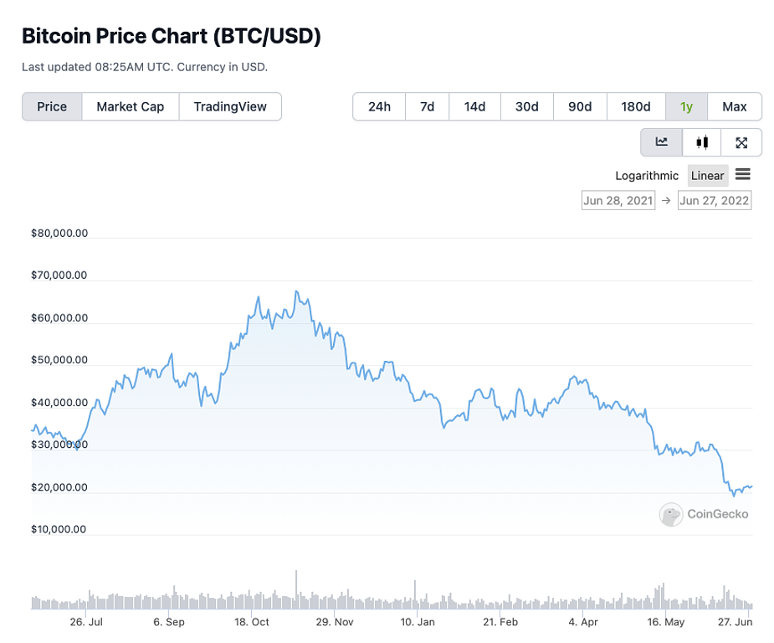Select the 14d range button
Image resolution: width=774 pixels, height=643 pixels.
pyautogui.click(x=475, y=106)
